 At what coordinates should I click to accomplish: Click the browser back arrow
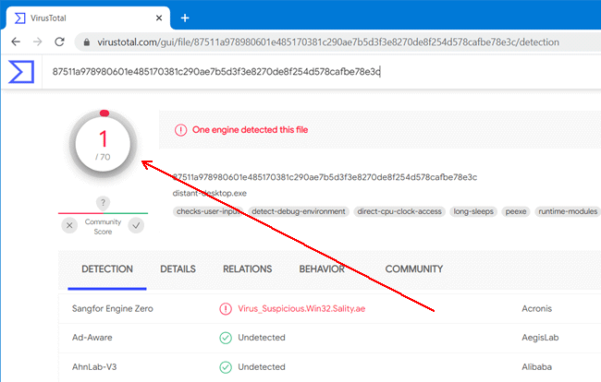16,42
